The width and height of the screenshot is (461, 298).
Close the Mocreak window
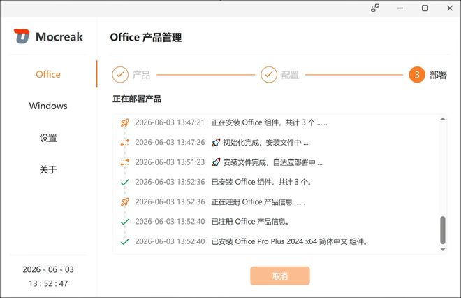point(450,8)
